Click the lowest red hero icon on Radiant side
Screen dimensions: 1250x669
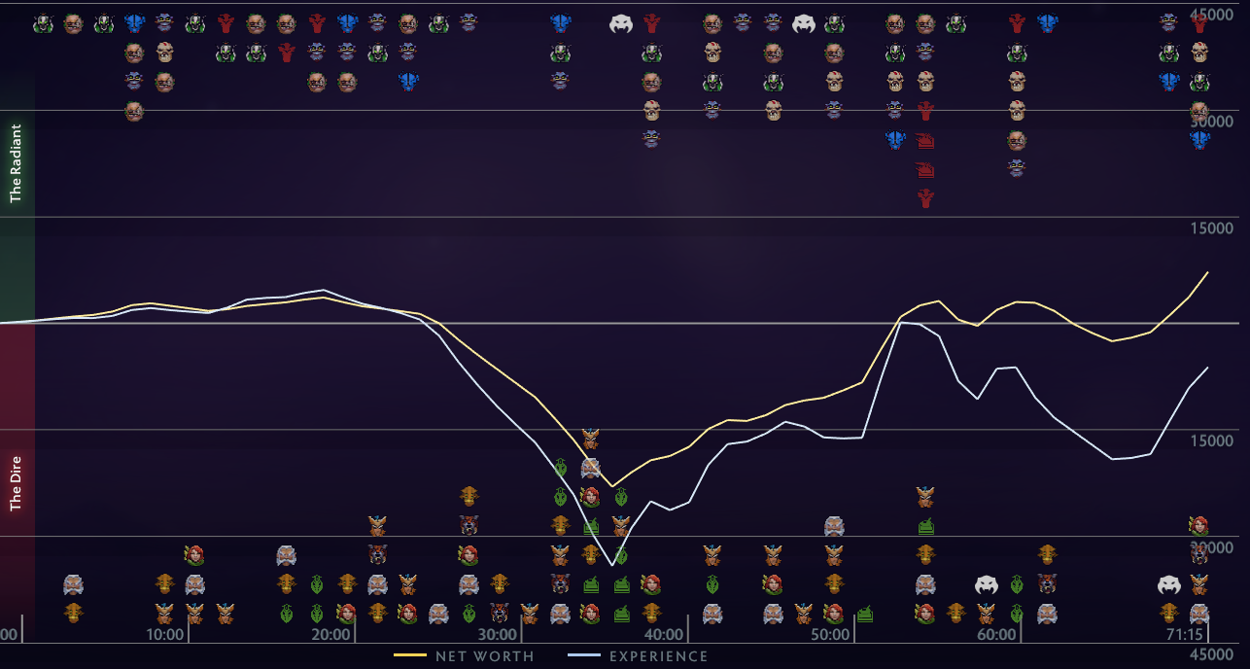pos(925,198)
